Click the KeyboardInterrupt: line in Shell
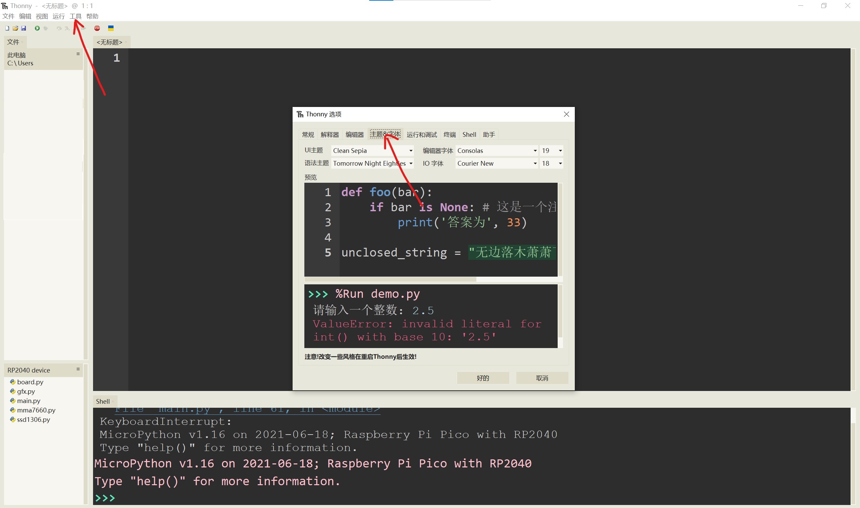The width and height of the screenshot is (860, 508). [166, 421]
